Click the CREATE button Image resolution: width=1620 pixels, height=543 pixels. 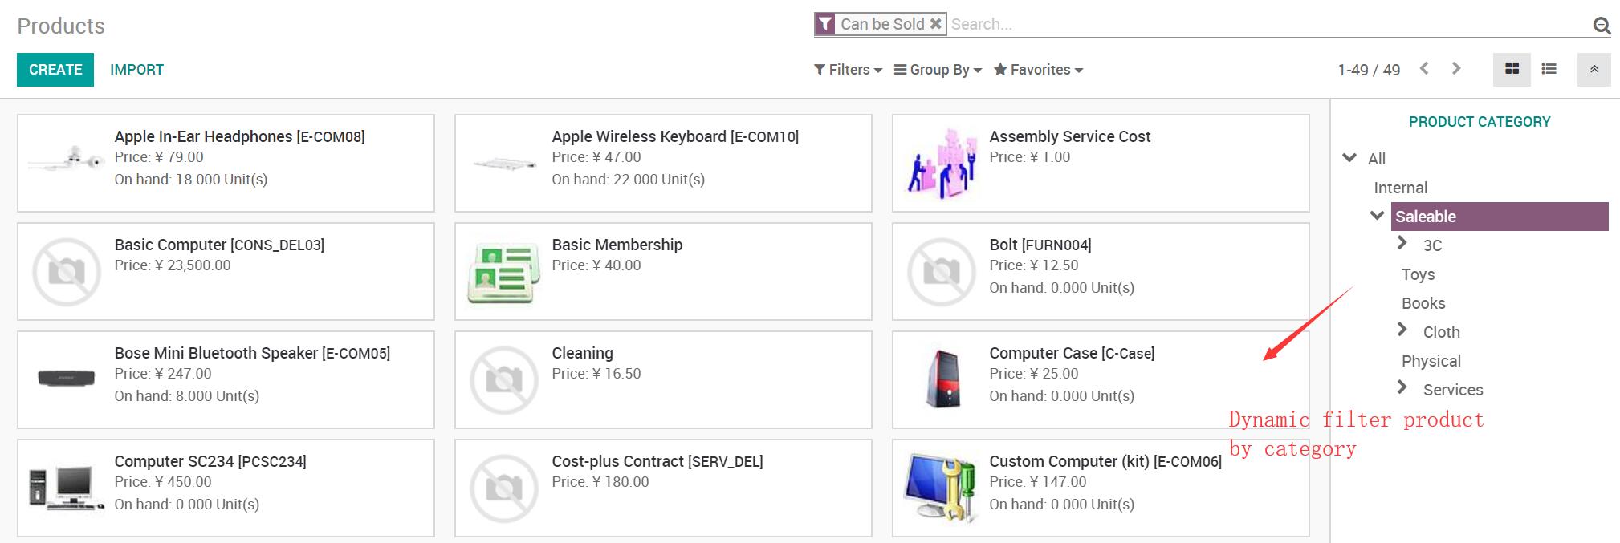pos(55,70)
